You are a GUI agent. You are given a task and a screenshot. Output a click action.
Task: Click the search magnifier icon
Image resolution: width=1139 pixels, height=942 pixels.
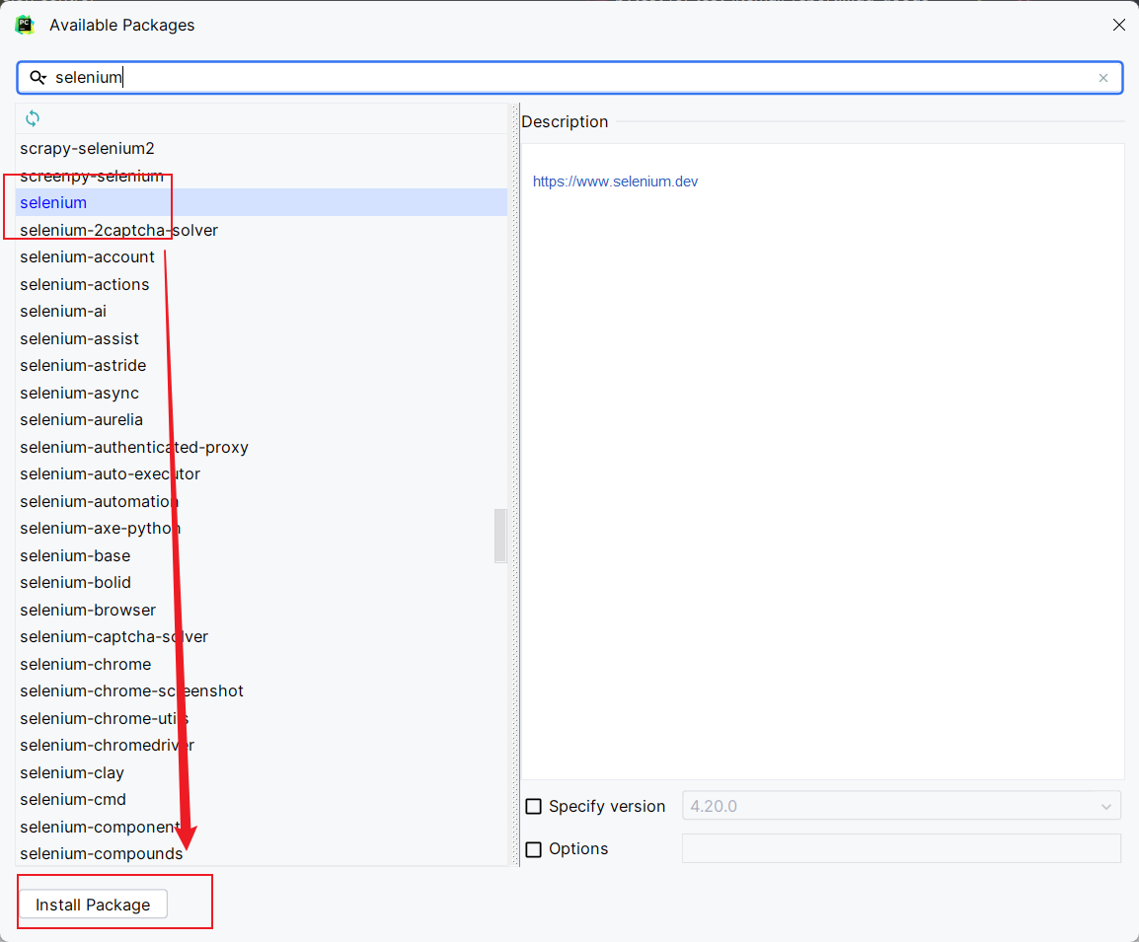click(x=38, y=77)
